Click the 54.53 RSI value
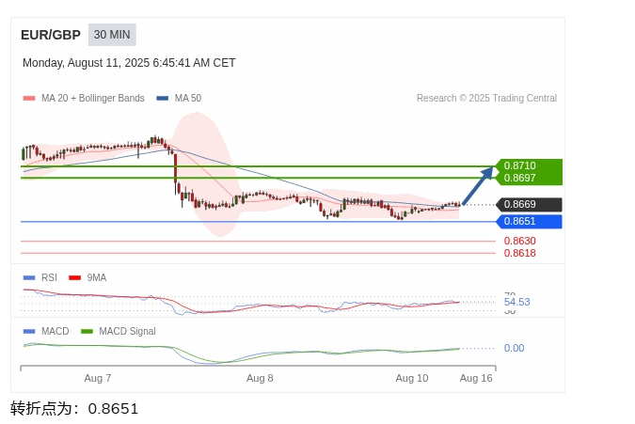The image size is (635, 424). [x=516, y=302]
